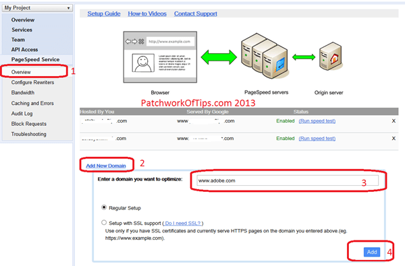Remove the second domain with its X
Image resolution: width=405 pixels, height=266 pixels.
pyautogui.click(x=394, y=139)
